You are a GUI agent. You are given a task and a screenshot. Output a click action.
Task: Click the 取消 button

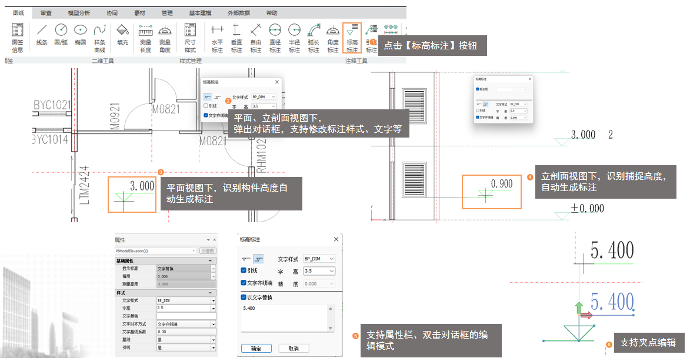(x=294, y=349)
